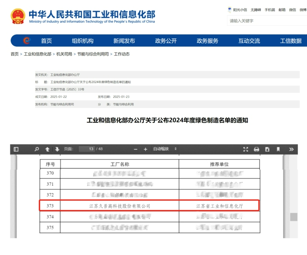Image resolution: width=307 pixels, height=255 pixels.
Task: Open the 互动交流 navigation tab
Action: (249, 41)
